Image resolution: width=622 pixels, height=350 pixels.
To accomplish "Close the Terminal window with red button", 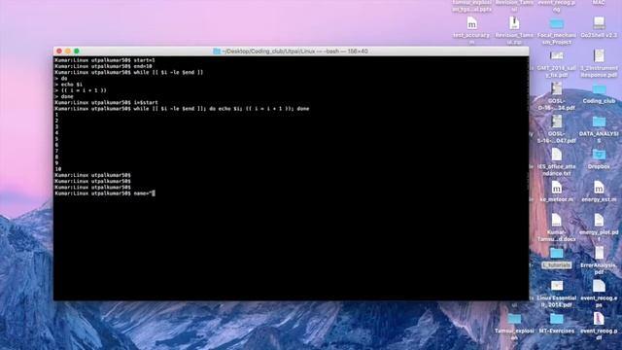I will pos(59,52).
